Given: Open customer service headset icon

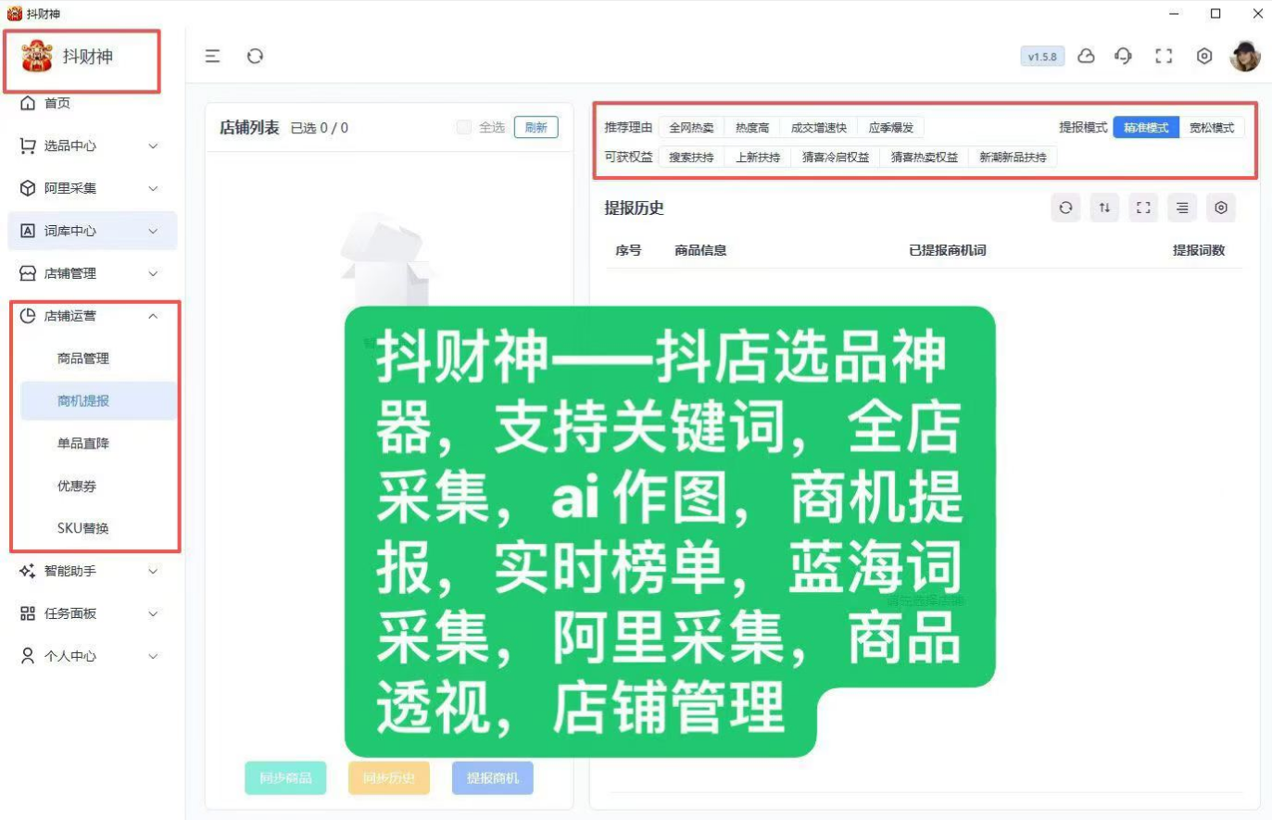Looking at the screenshot, I should click(x=1124, y=57).
